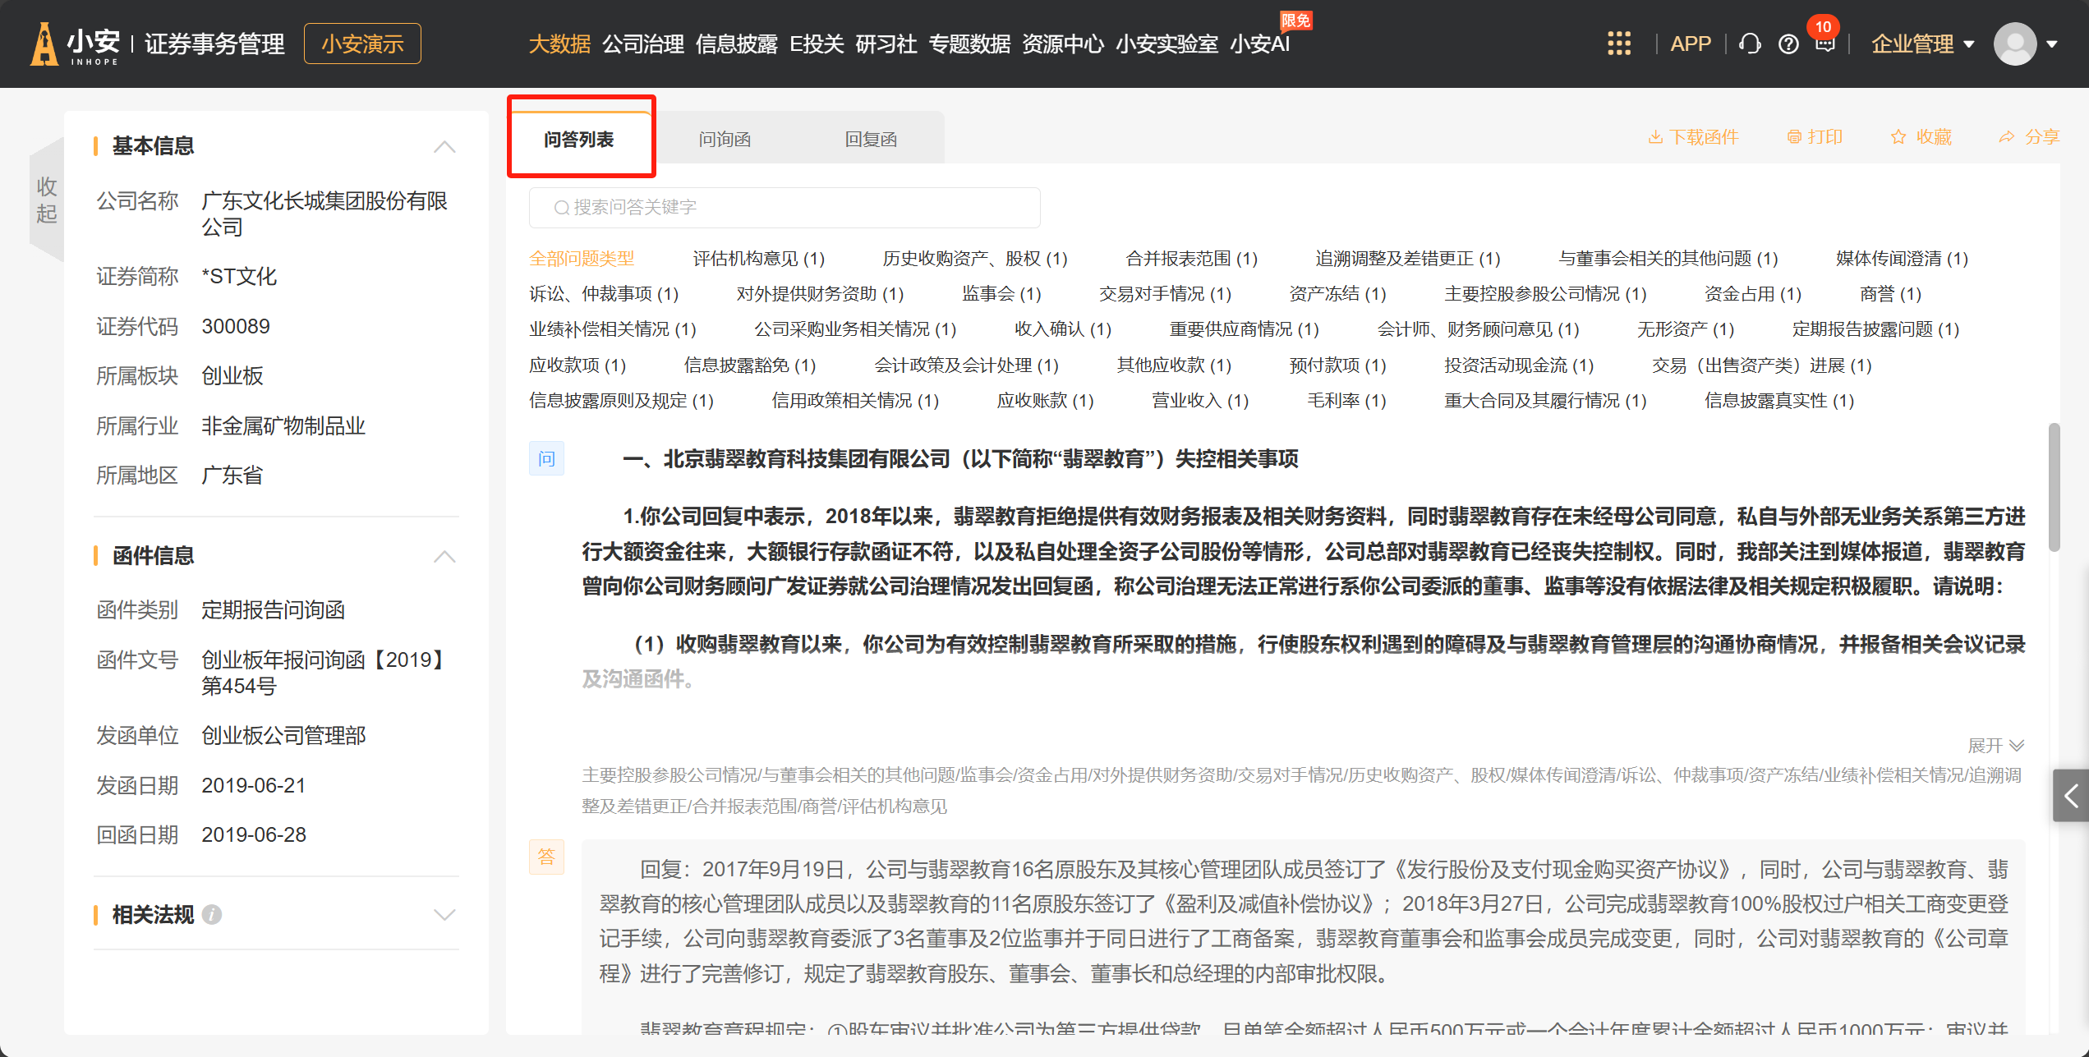
Task: Open the help question mark icon
Action: 1788,44
